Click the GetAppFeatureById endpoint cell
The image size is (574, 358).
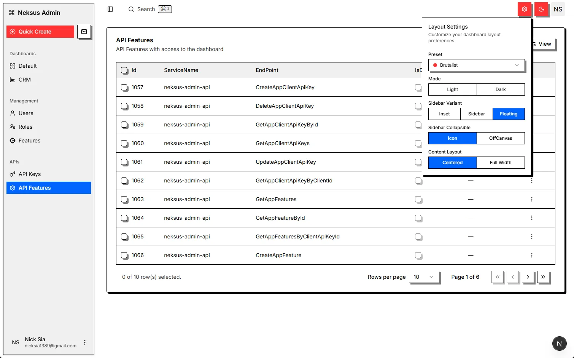pyautogui.click(x=280, y=218)
